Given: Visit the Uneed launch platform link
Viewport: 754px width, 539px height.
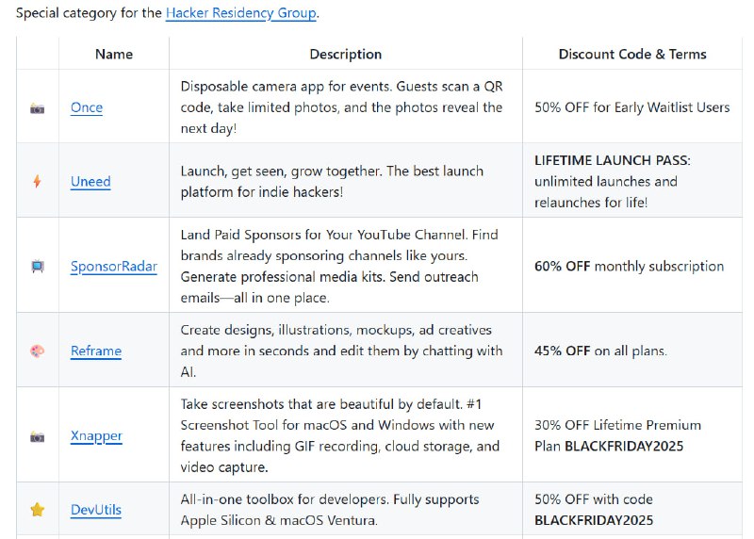Looking at the screenshot, I should [90, 182].
